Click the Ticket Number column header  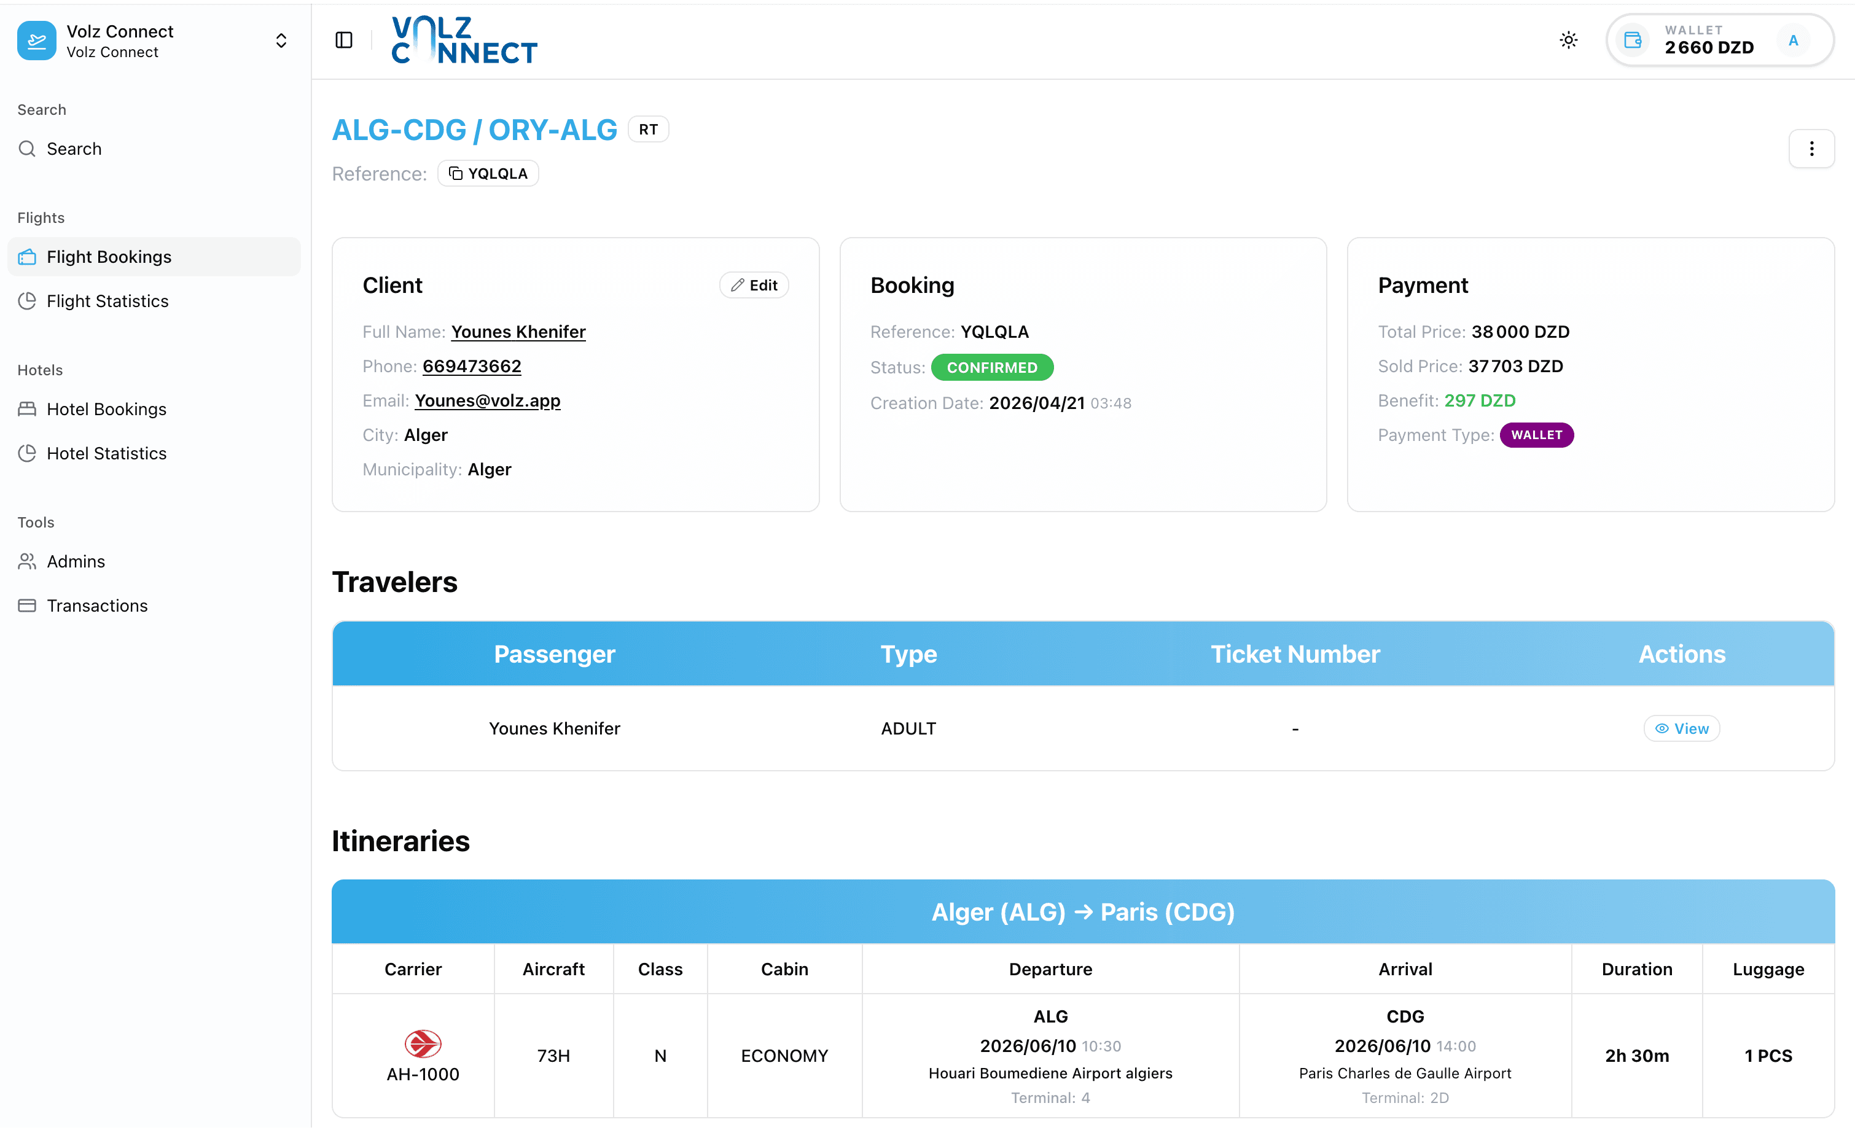click(1295, 653)
